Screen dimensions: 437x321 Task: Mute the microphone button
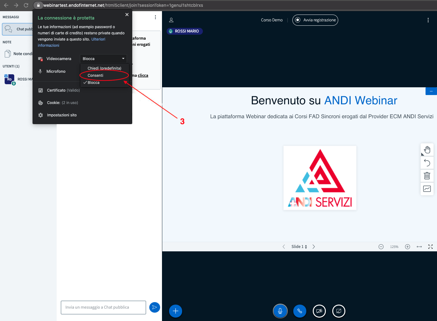tap(280, 311)
